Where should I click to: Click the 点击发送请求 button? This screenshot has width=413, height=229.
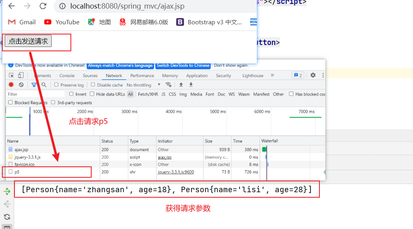(28, 41)
